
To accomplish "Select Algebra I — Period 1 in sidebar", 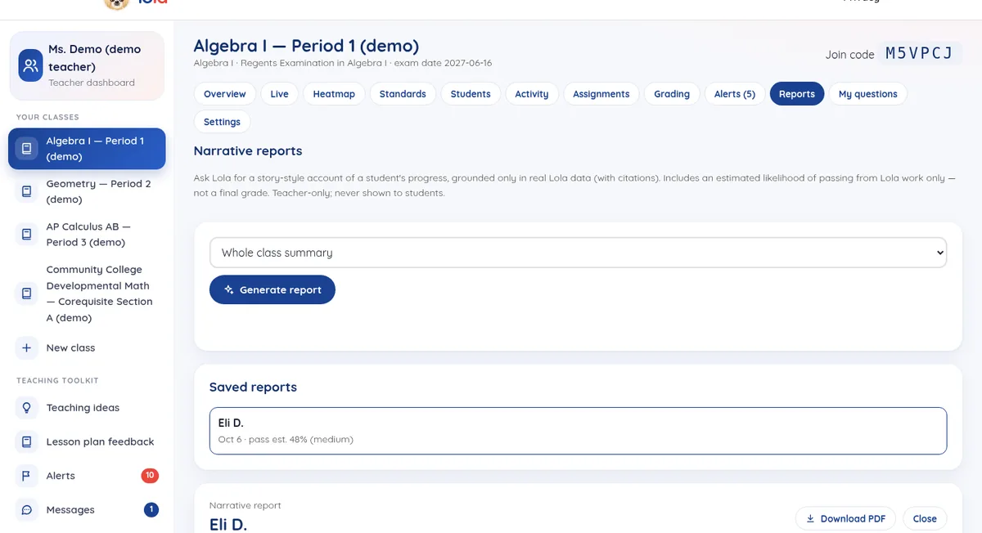I will coord(87,149).
